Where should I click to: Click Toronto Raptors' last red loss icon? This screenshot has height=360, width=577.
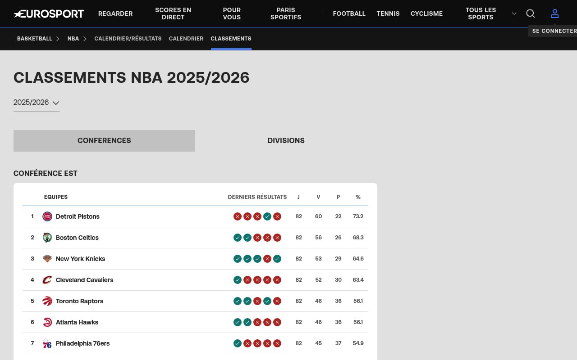(277, 301)
